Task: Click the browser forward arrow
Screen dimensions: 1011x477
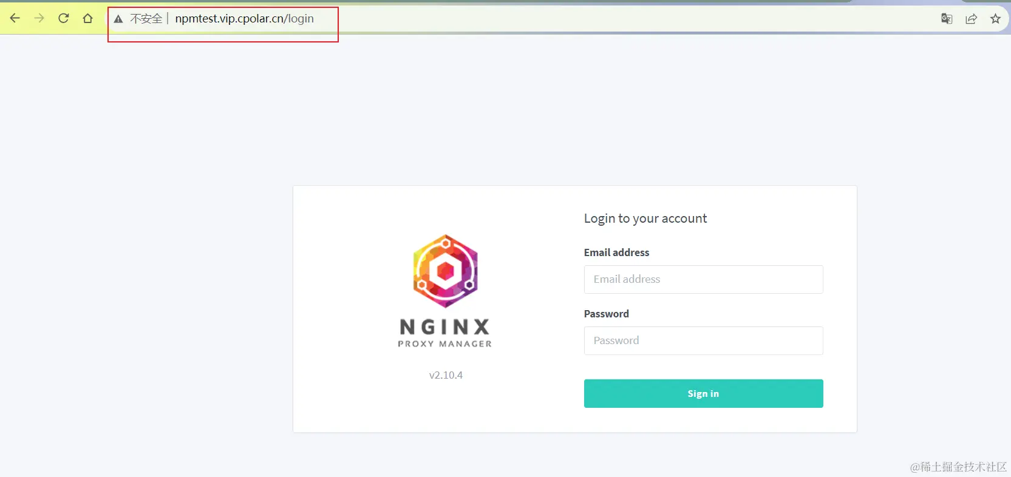Action: click(39, 18)
